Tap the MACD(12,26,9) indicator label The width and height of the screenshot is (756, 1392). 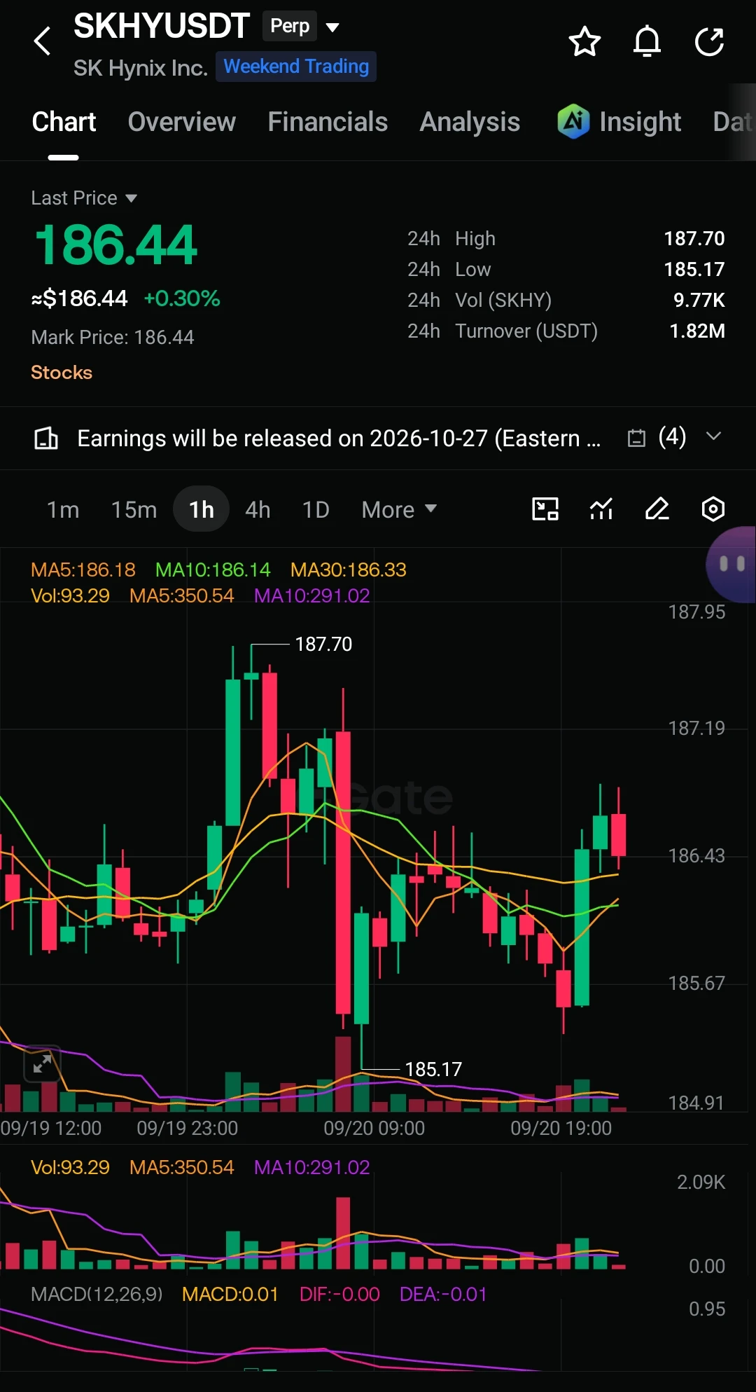97,1294
